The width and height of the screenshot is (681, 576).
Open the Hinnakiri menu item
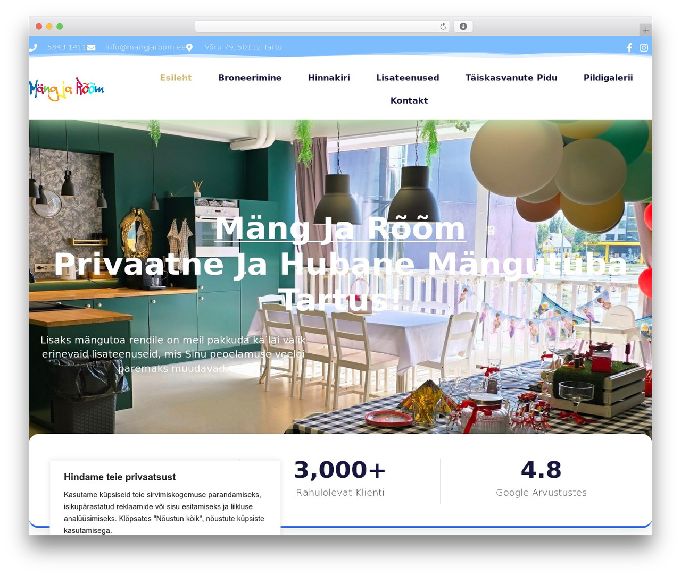click(329, 78)
